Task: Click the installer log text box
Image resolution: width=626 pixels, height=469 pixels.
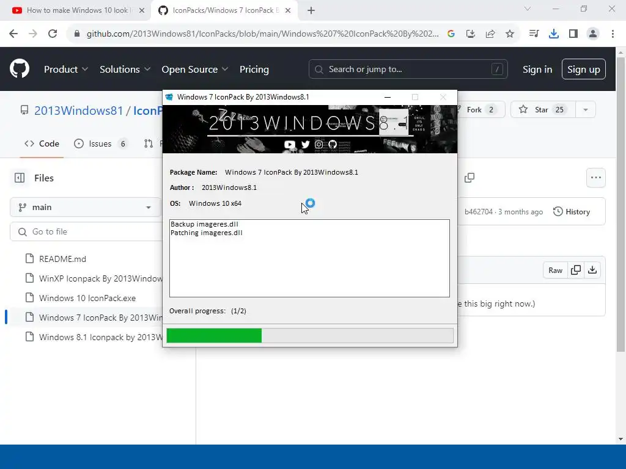Action: coord(309,258)
